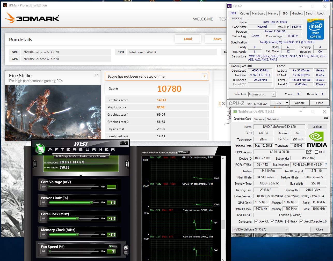Click the Lookup button in GPU-Z
This screenshot has height=261, width=333.
tap(317, 127)
